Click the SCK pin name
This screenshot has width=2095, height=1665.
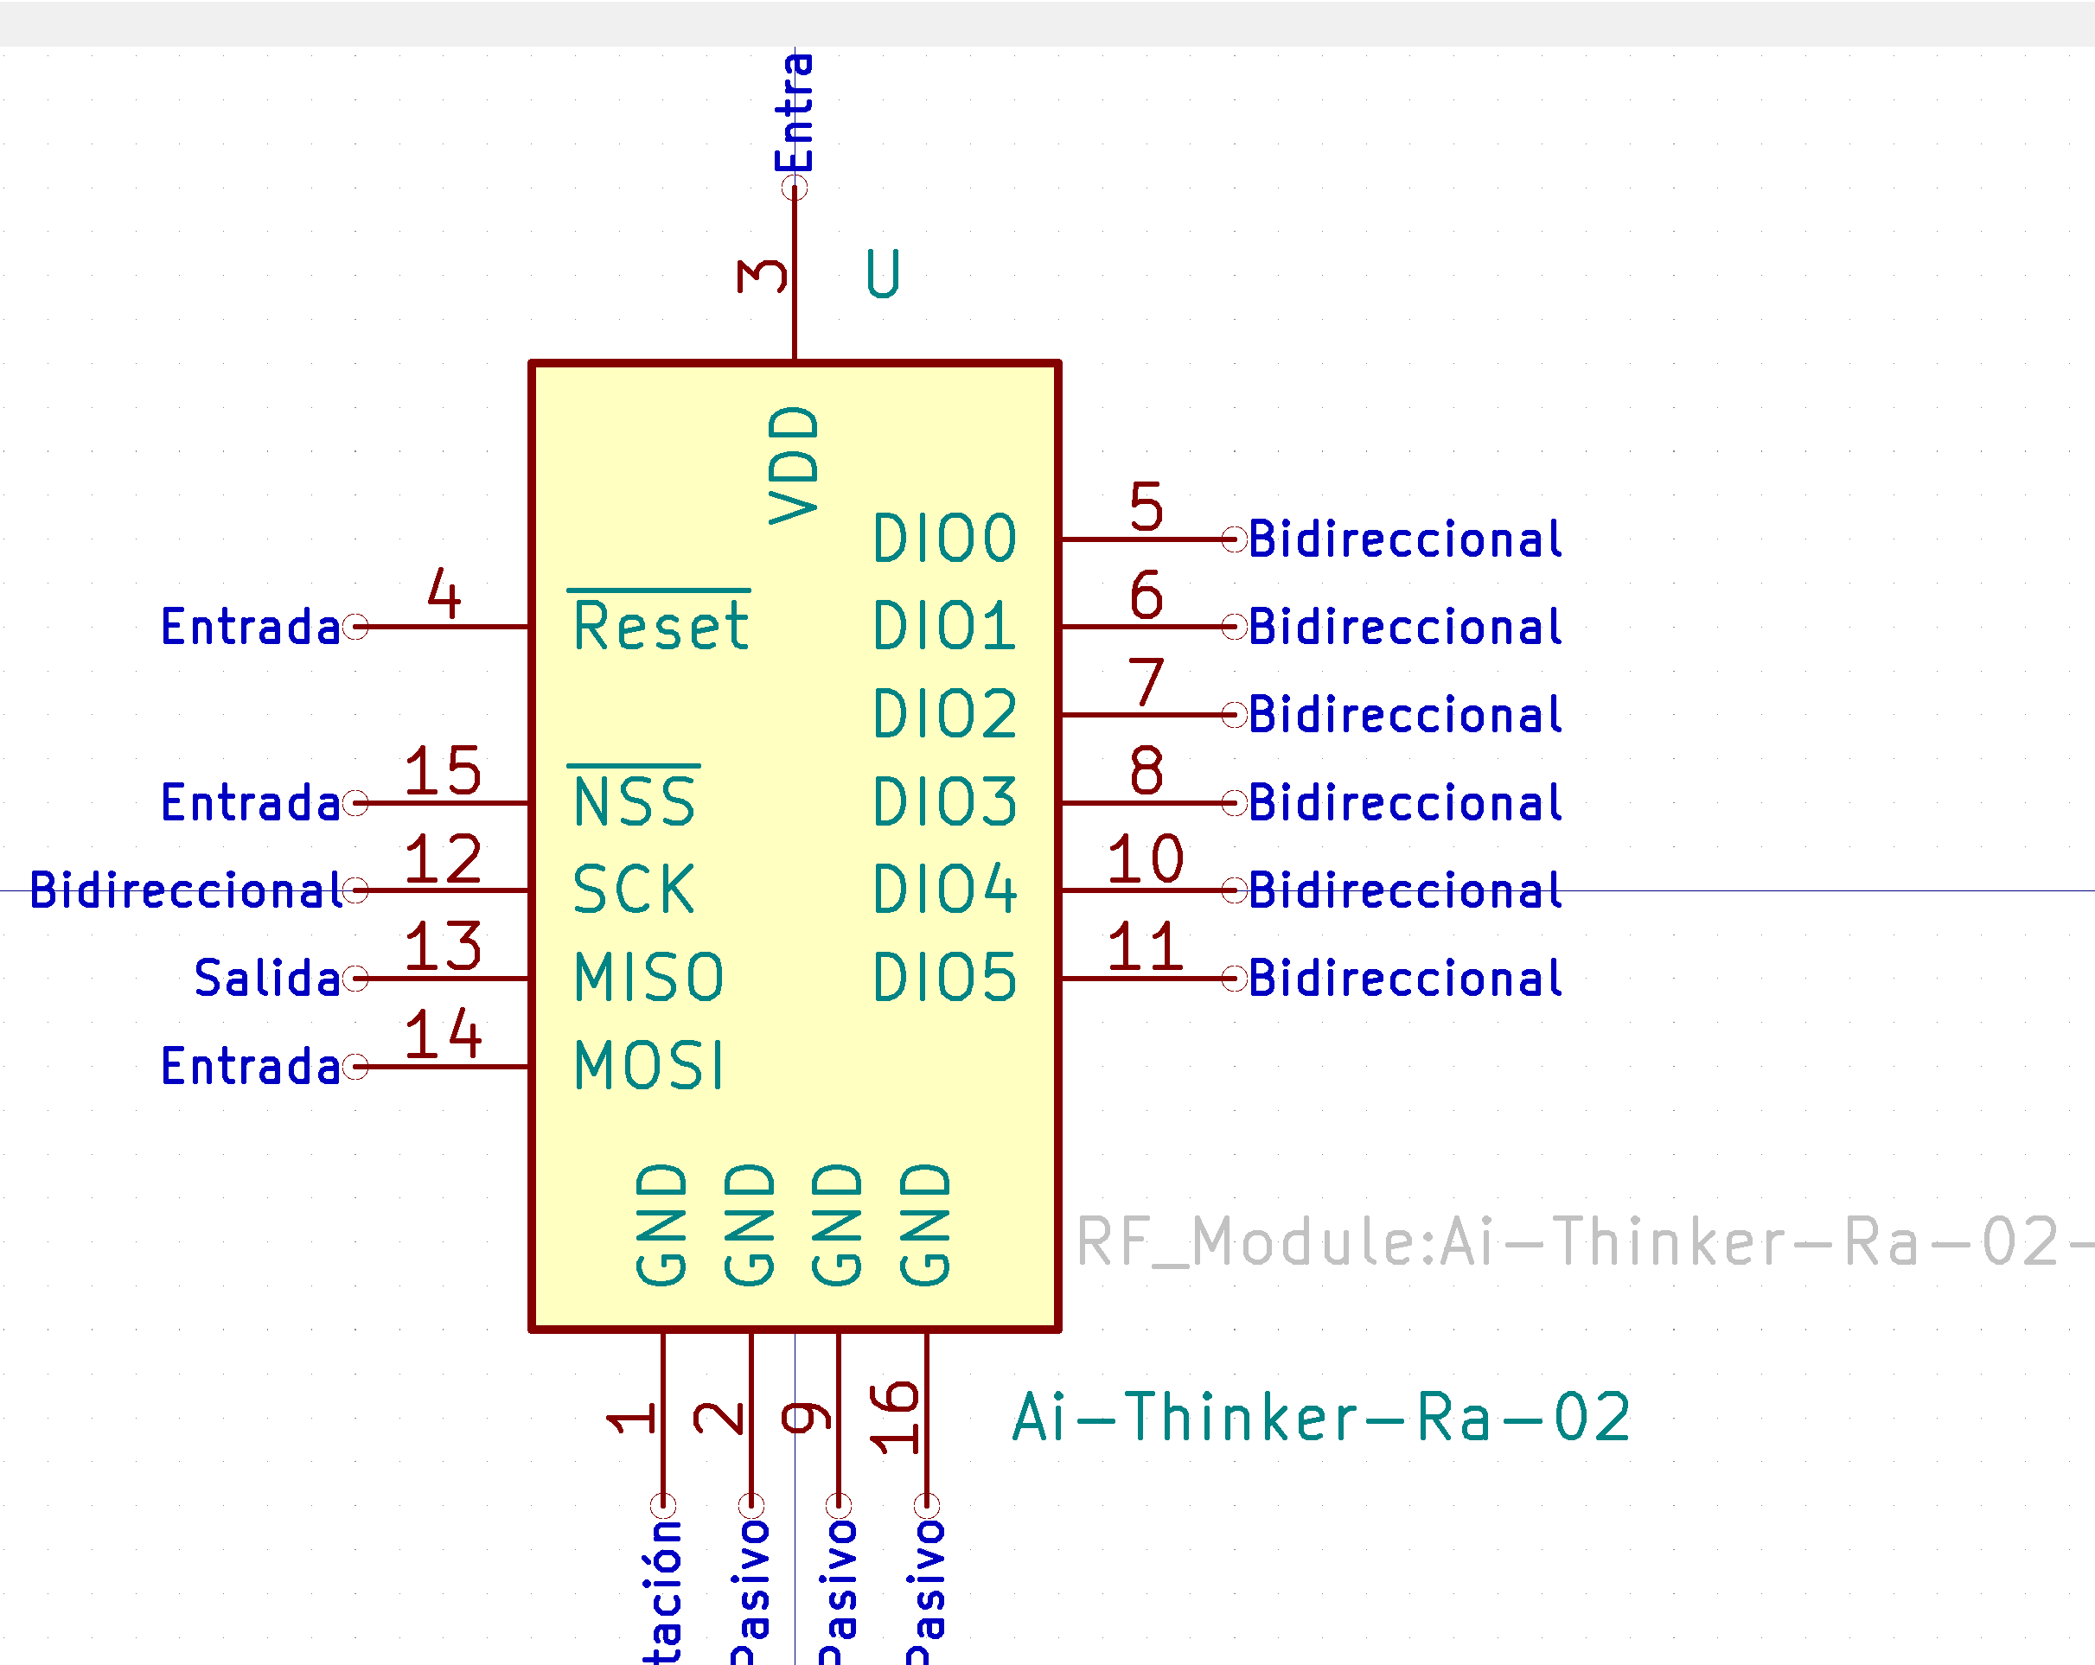click(635, 889)
